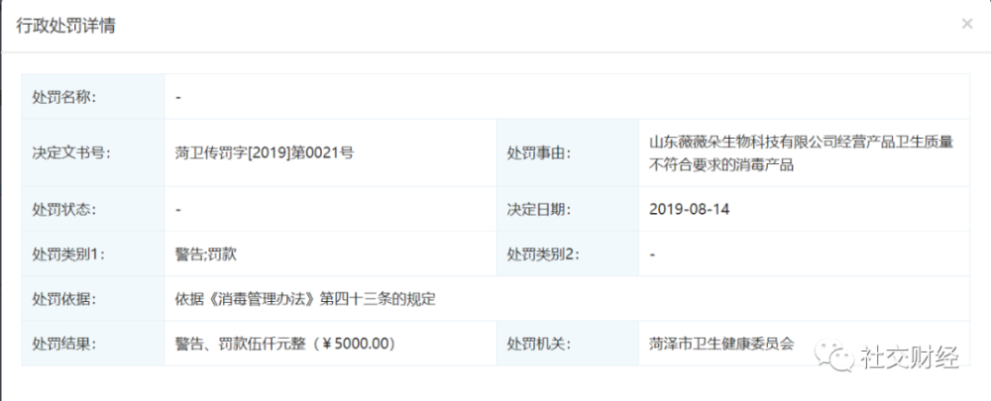Select the 菏泽市卫生健康委员会 authority value
Viewport: 991px width, 401px height.
[722, 344]
